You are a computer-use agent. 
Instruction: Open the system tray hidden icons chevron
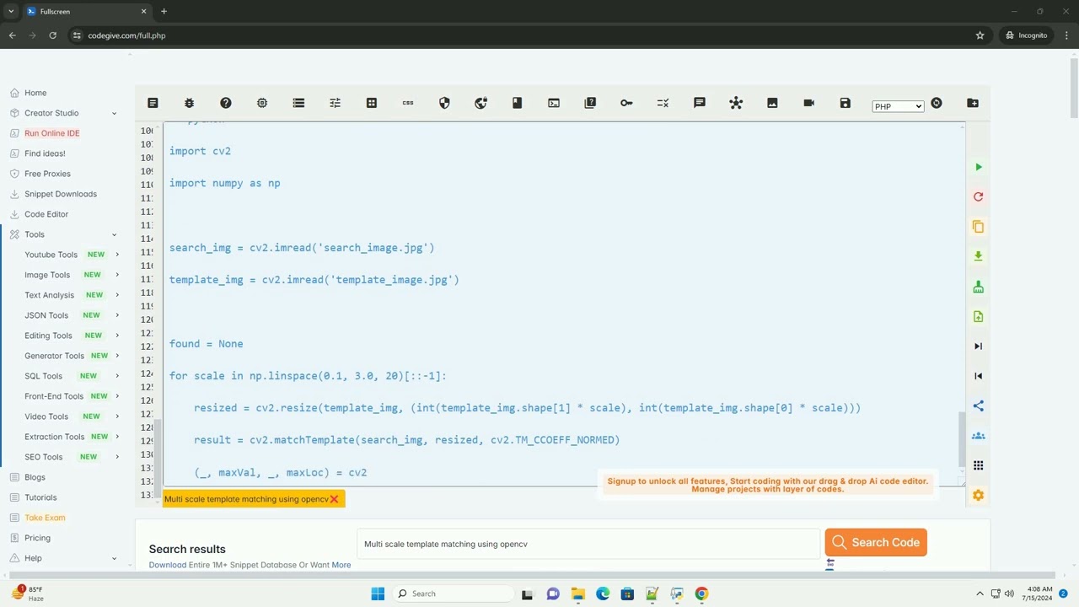[x=980, y=594]
